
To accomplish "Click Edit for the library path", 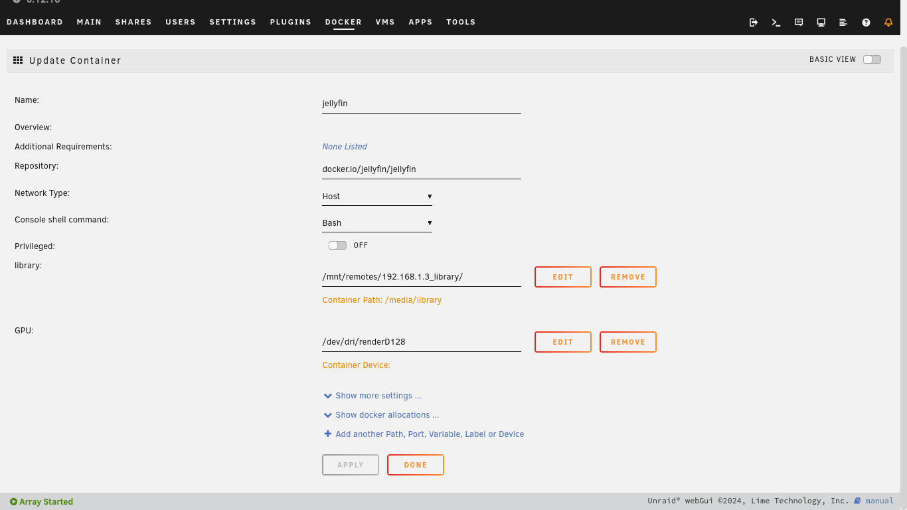I will (x=562, y=277).
